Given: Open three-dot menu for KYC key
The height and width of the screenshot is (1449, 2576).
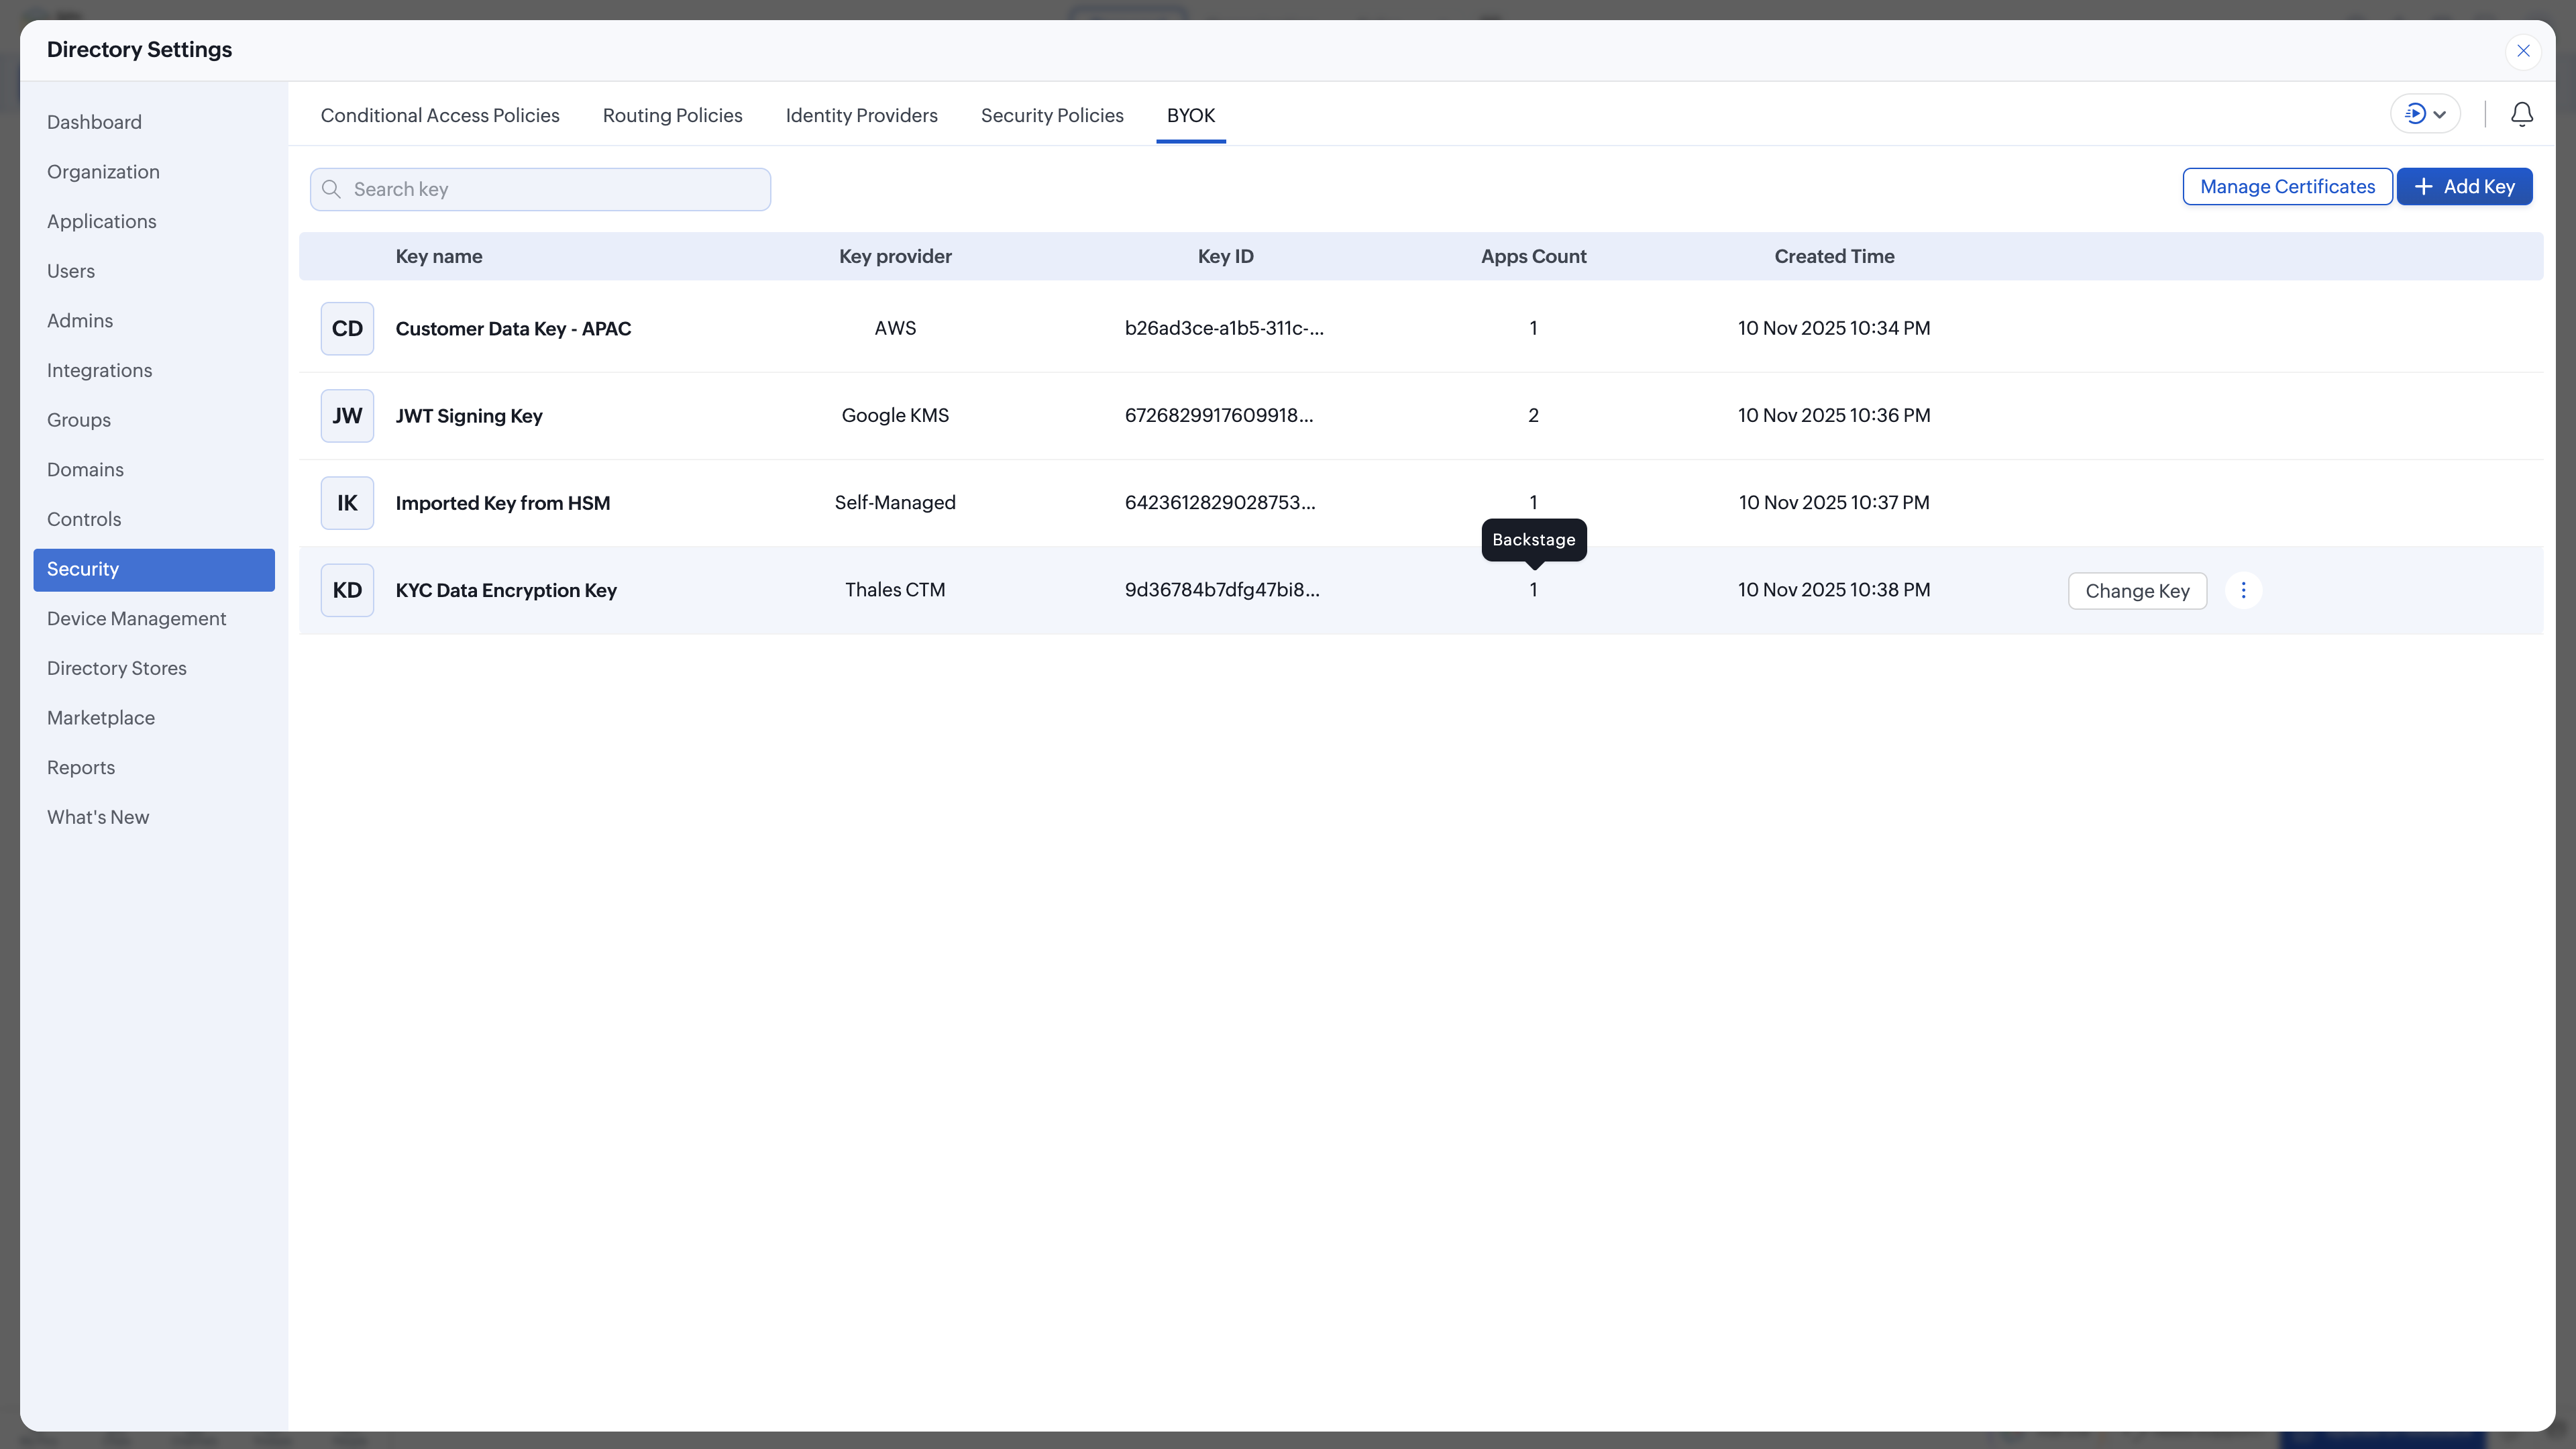Looking at the screenshot, I should coord(2243,590).
